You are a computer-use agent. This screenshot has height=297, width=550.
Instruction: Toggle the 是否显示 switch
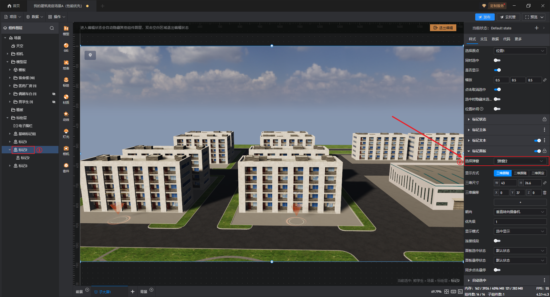tap(497, 70)
